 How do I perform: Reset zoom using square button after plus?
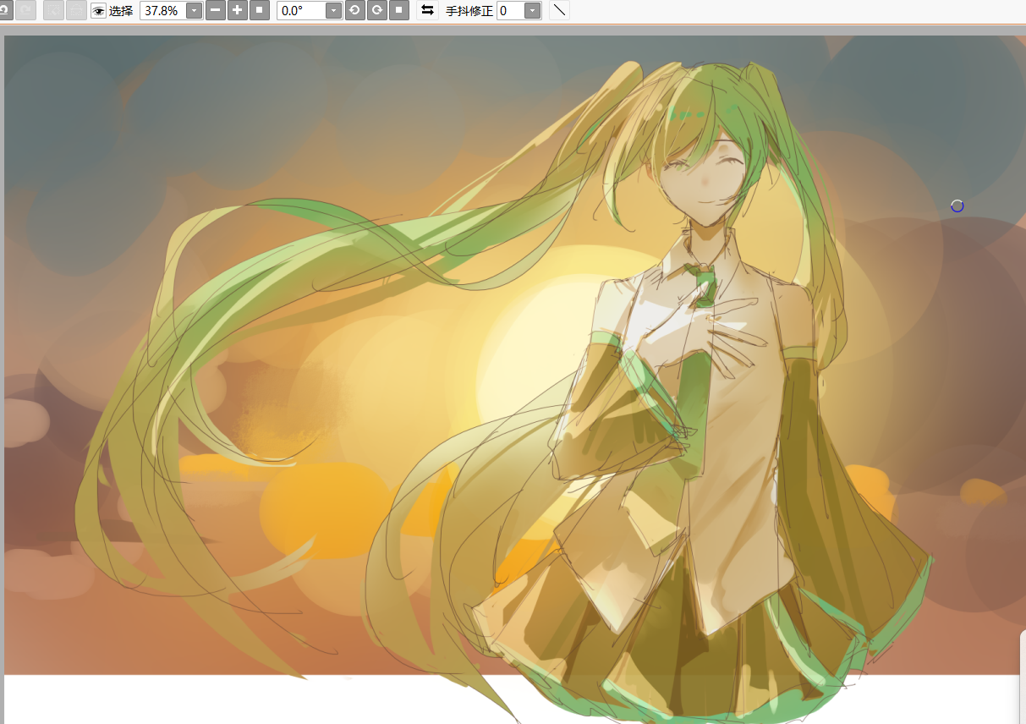[x=260, y=10]
